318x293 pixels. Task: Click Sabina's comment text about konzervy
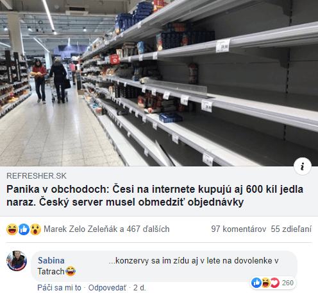158,266
